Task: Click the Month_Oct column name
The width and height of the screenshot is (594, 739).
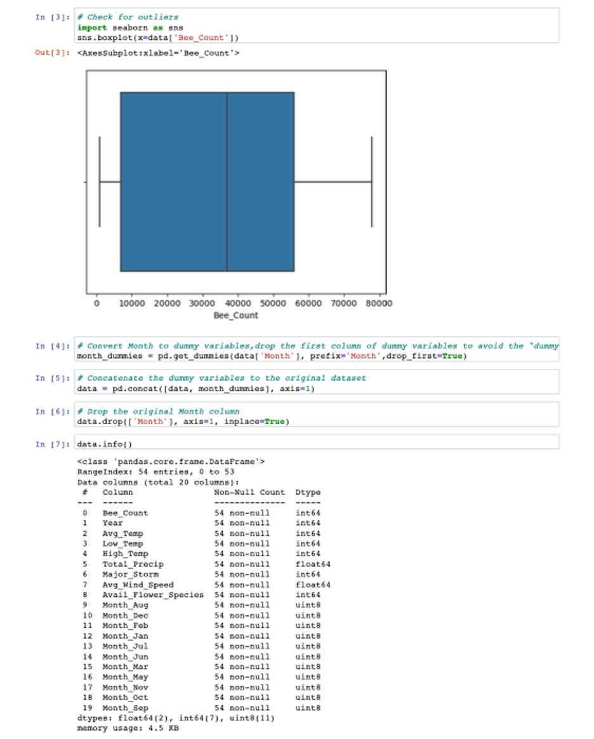Action: pos(125,698)
